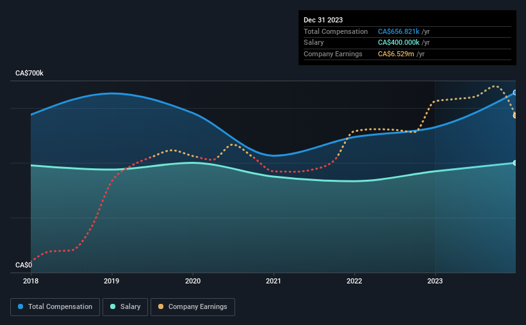Click the CA$6.529m company earnings value

(x=396, y=54)
